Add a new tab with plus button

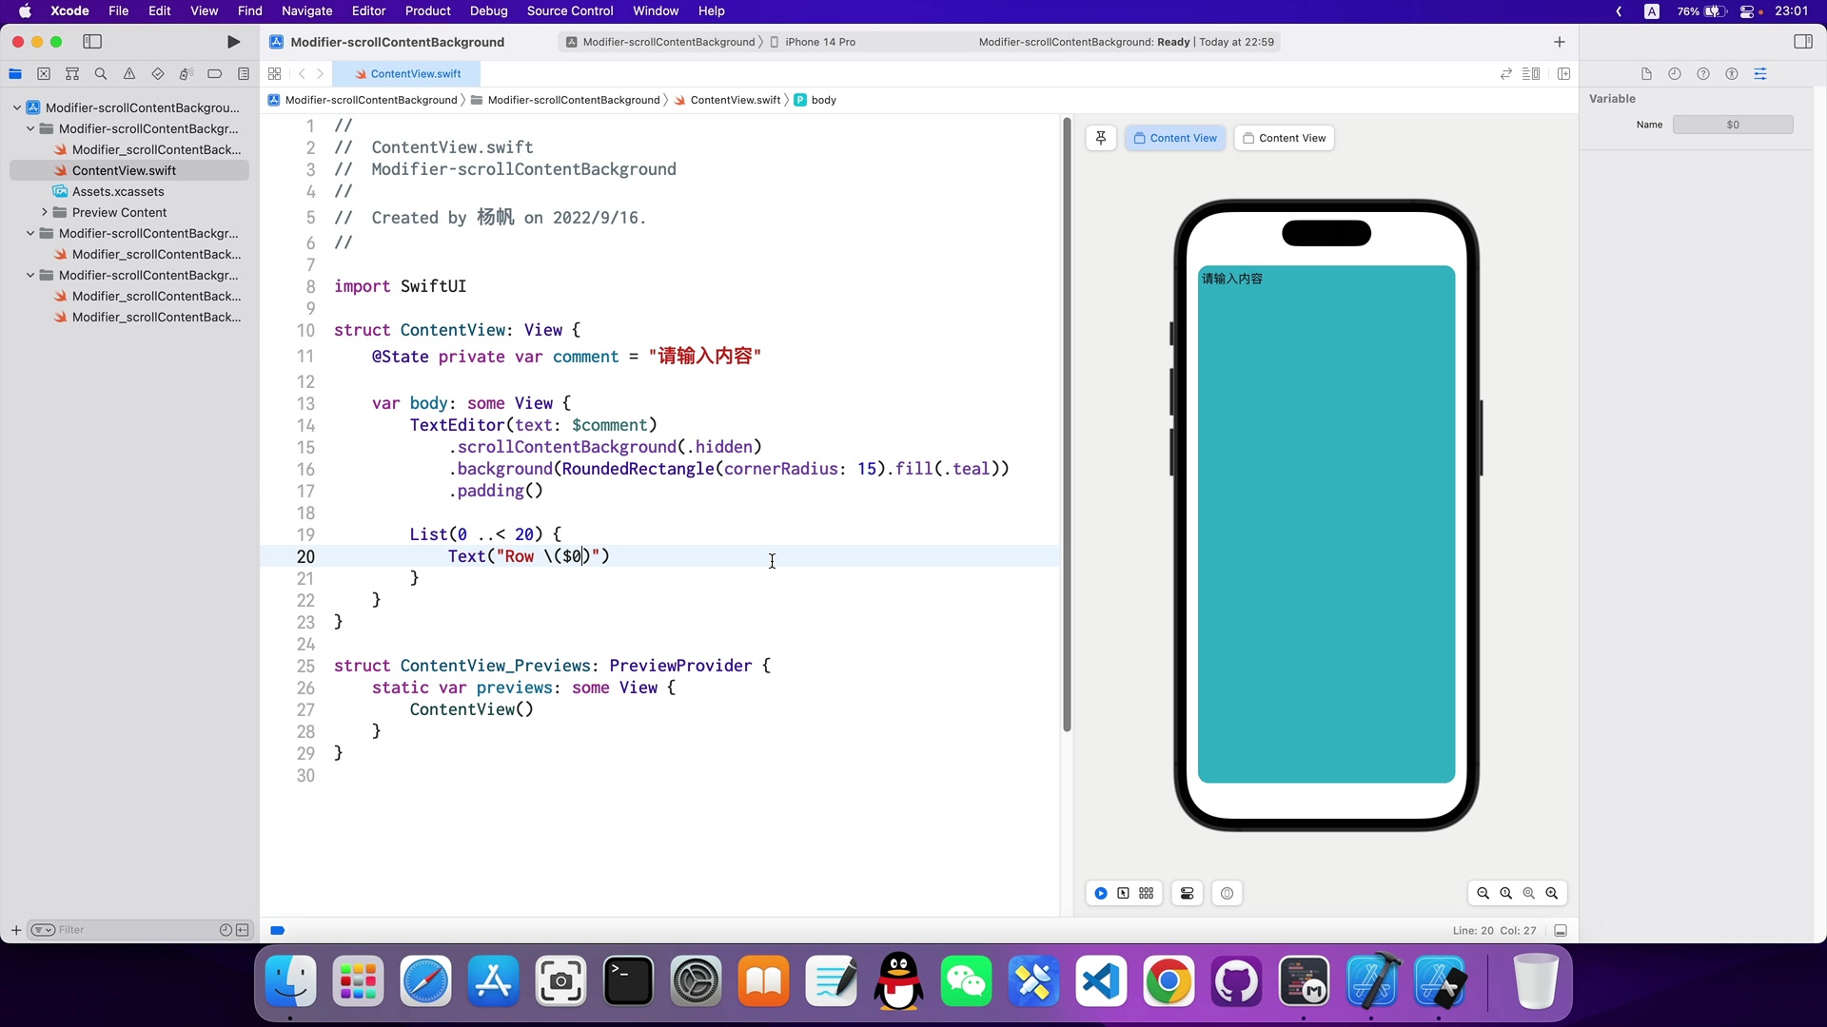pos(1560,42)
